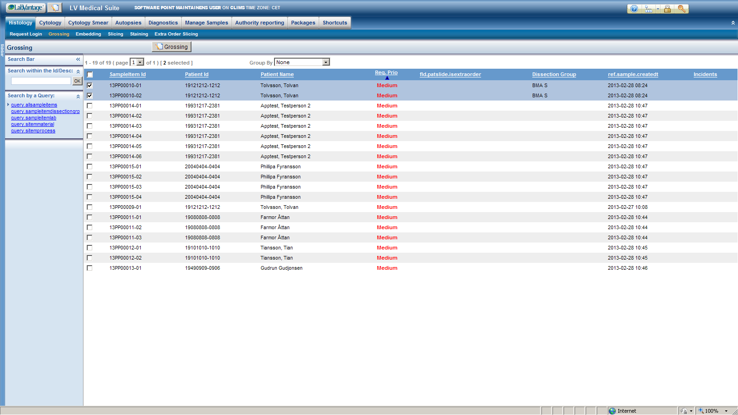Viewport: 738px width, 415px height.
Task: Click the OK search button
Action: [77, 81]
